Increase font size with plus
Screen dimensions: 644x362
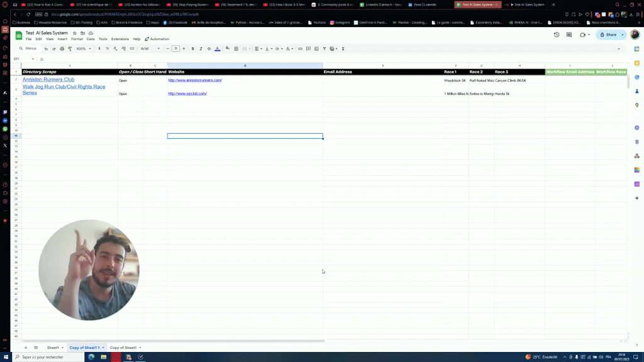pyautogui.click(x=184, y=49)
